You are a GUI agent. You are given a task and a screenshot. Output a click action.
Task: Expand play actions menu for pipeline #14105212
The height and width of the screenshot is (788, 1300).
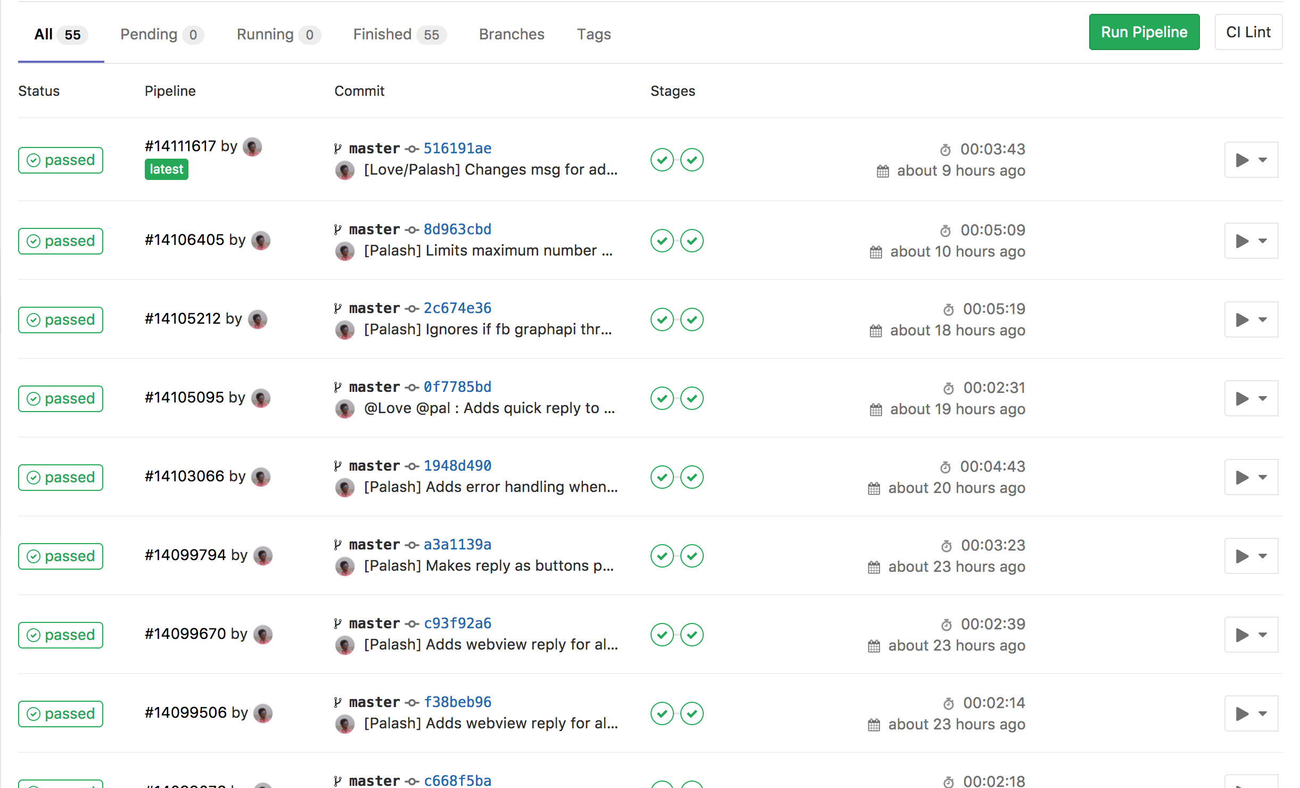[1250, 319]
